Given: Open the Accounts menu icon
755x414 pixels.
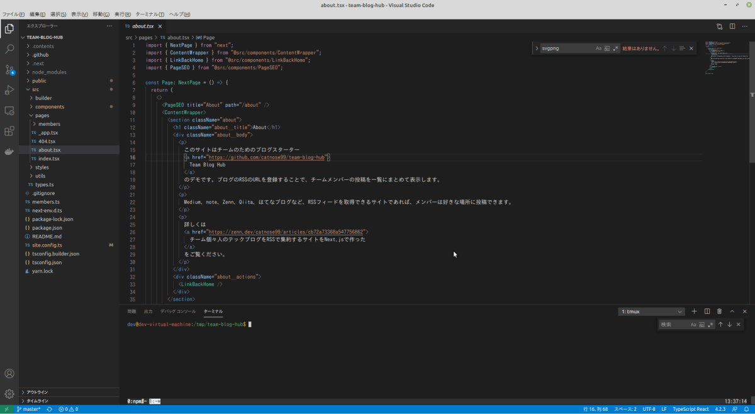Looking at the screenshot, I should pos(9,374).
